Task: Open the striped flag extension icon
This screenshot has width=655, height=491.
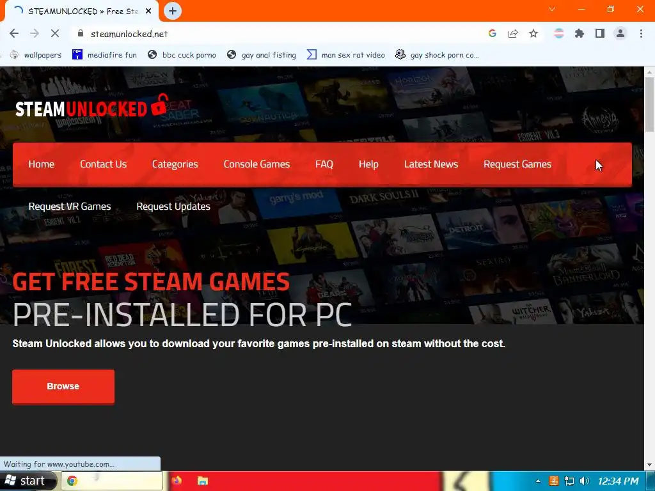Action: 559,34
